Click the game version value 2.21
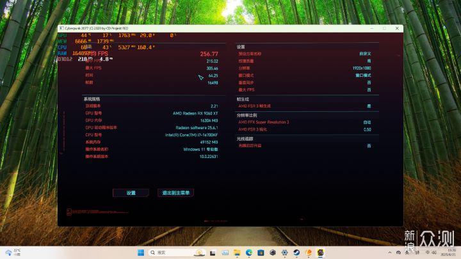Screen dimensions: 461x259 214,106
